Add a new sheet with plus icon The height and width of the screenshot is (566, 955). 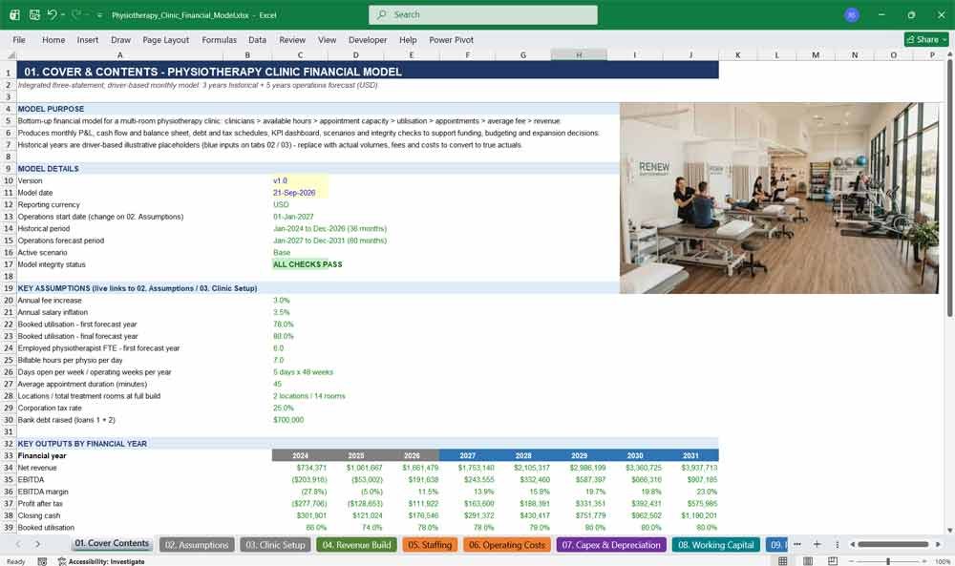click(x=817, y=545)
